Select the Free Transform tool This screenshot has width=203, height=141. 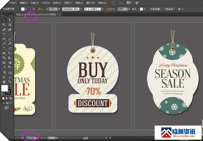pos(10,53)
